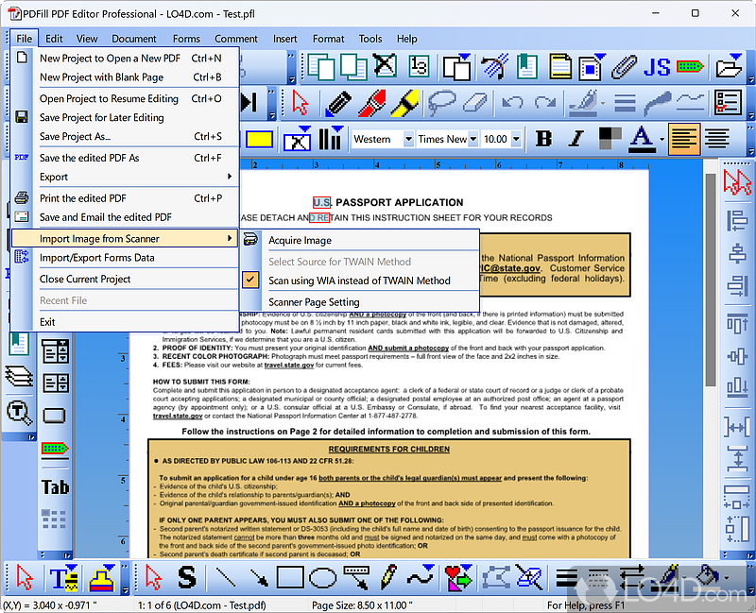Toggle left text alignment button
The image size is (756, 613).
point(683,139)
